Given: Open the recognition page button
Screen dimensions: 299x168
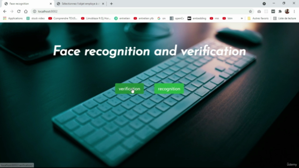Looking at the screenshot, I should pos(169,89).
